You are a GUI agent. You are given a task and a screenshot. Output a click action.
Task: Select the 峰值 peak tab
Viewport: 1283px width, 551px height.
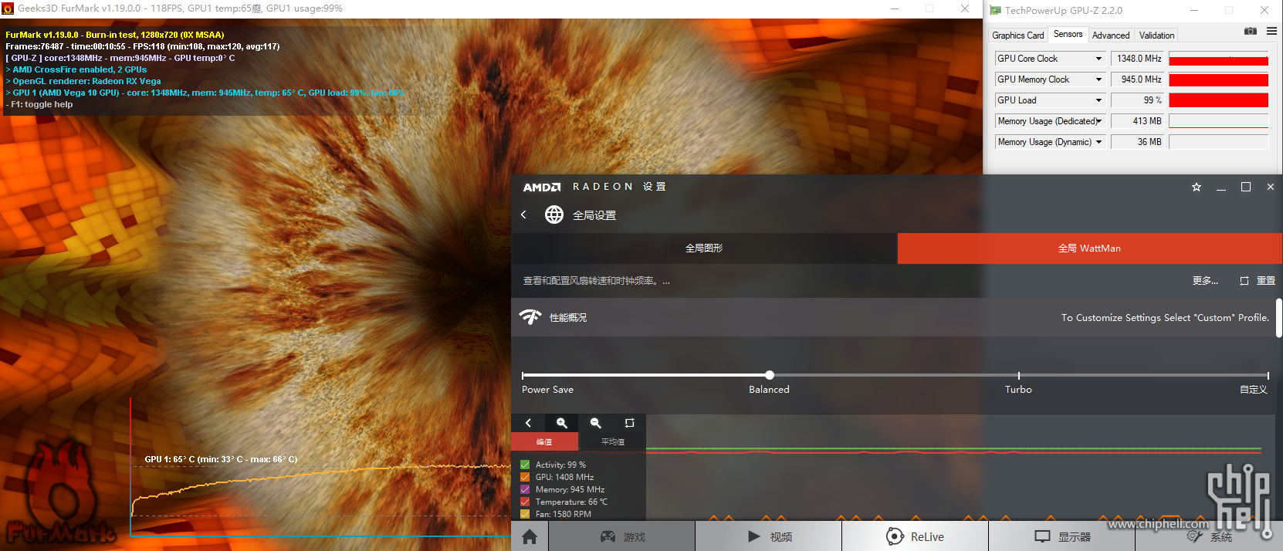544,441
